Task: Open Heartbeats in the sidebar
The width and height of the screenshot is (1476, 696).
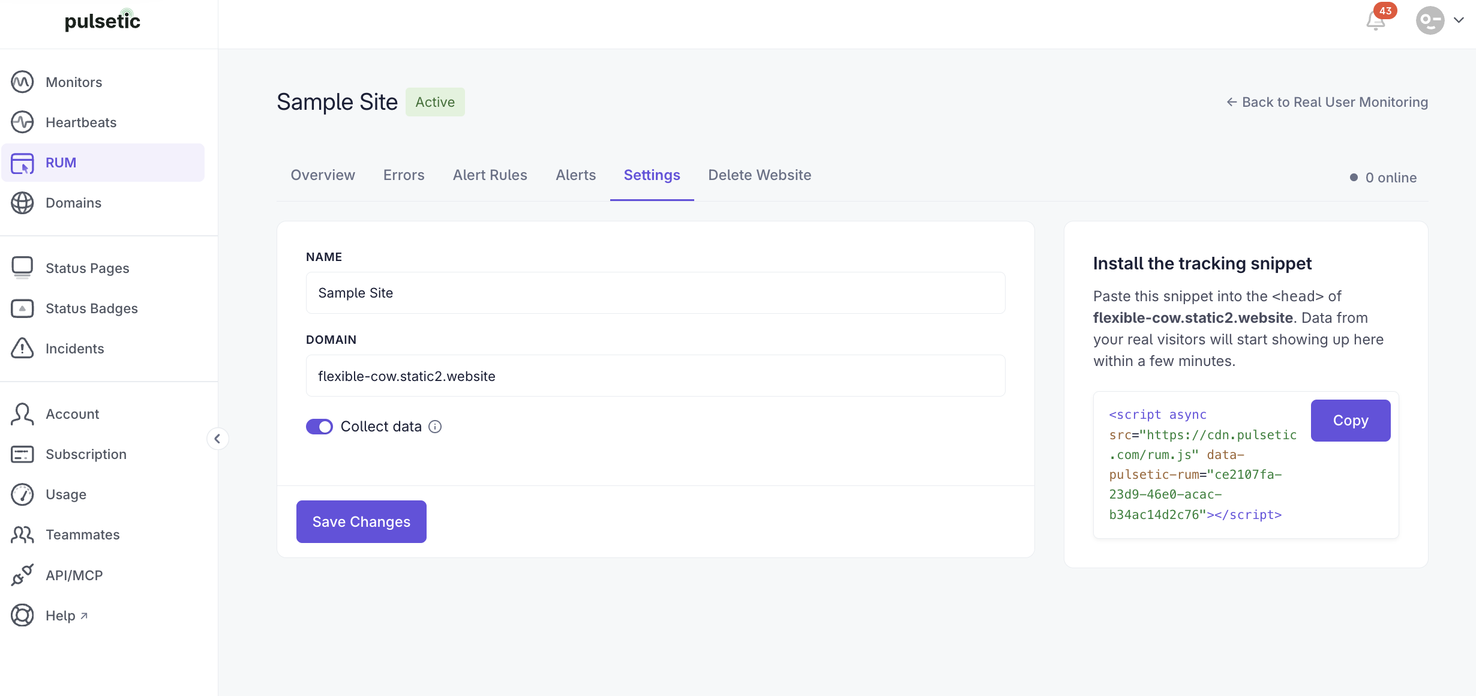Action: coord(103,122)
